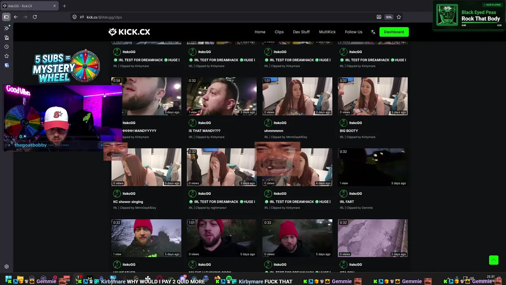The height and width of the screenshot is (285, 506).
Task: Click the forward navigation arrow
Action: tap(25, 17)
